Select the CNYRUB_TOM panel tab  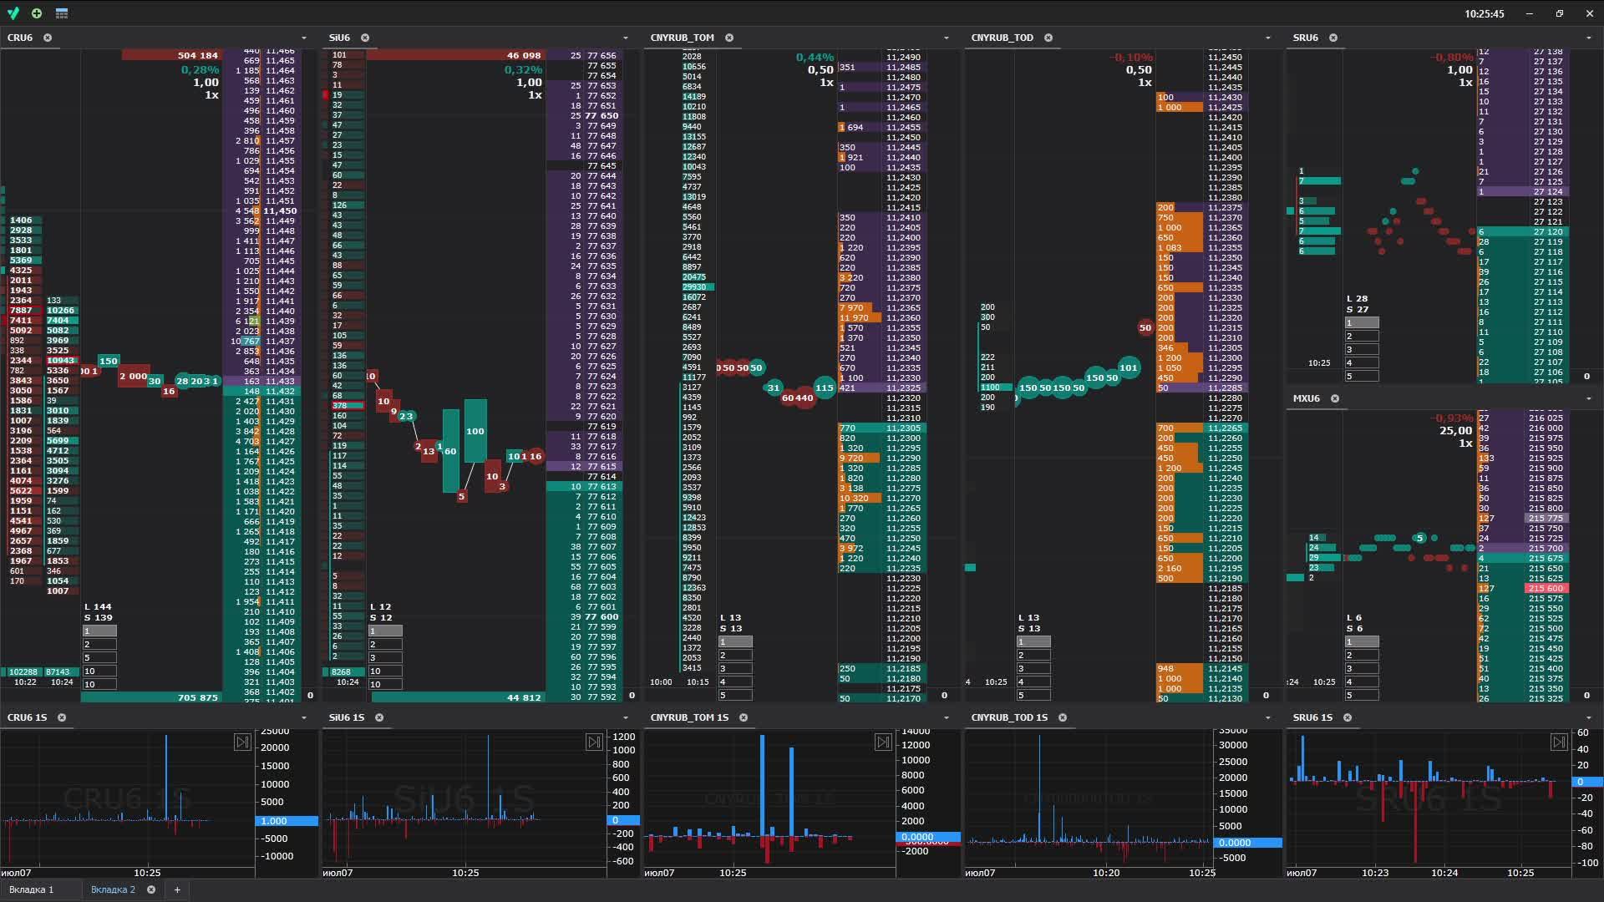point(682,38)
